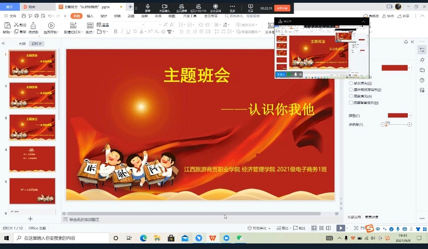
Task: Pin the right-side properties panel
Action: point(406,42)
